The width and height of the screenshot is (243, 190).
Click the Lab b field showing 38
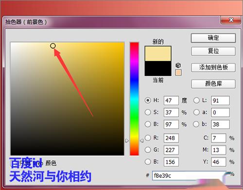coord(220,124)
